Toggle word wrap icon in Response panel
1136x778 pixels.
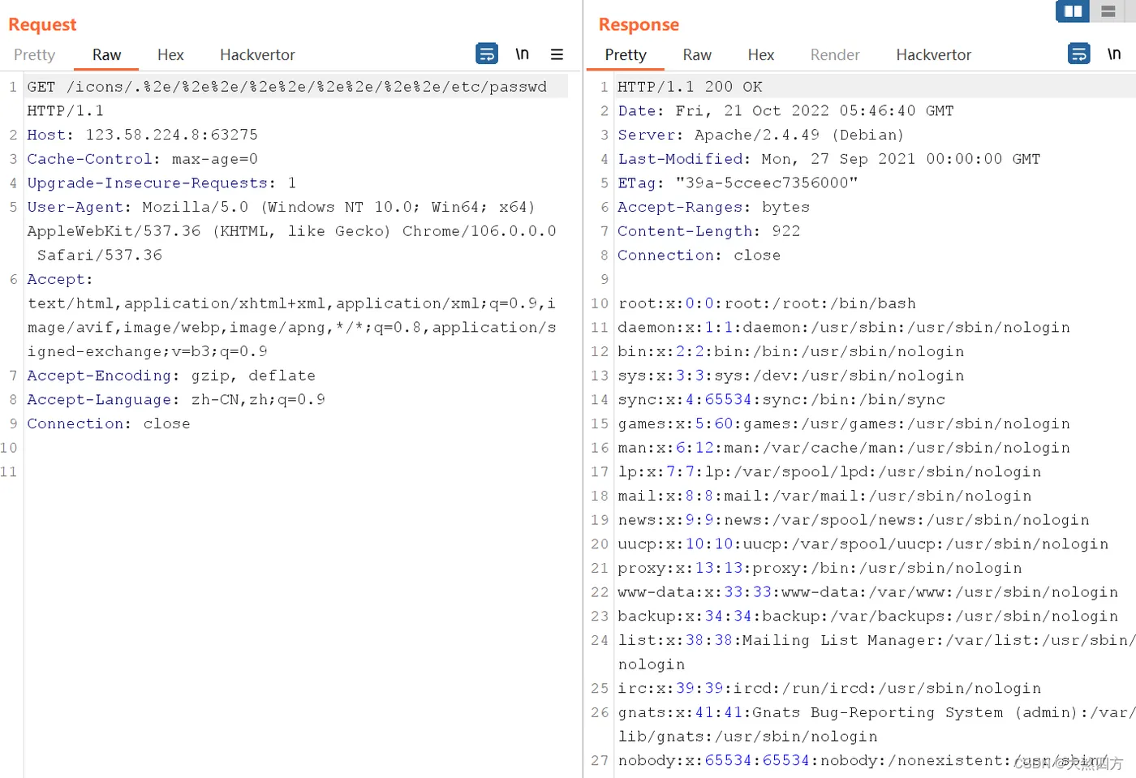[x=1079, y=54]
